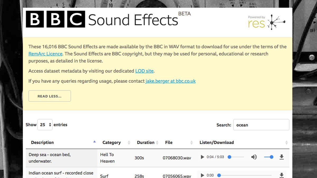Image resolution: width=317 pixels, height=178 pixels.
Task: Sort table by Category column
Action: point(115,142)
